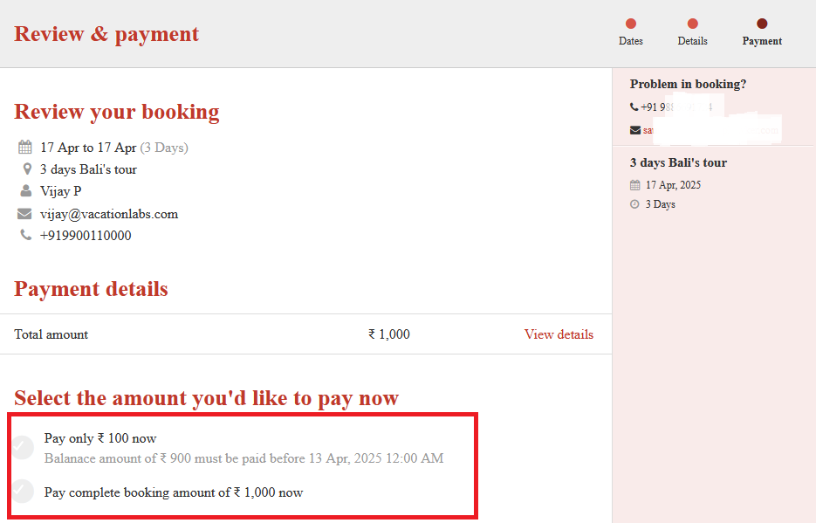The image size is (816, 523).
Task: Click the support phone number starting with +91 in the sidebar
Action: coord(676,107)
